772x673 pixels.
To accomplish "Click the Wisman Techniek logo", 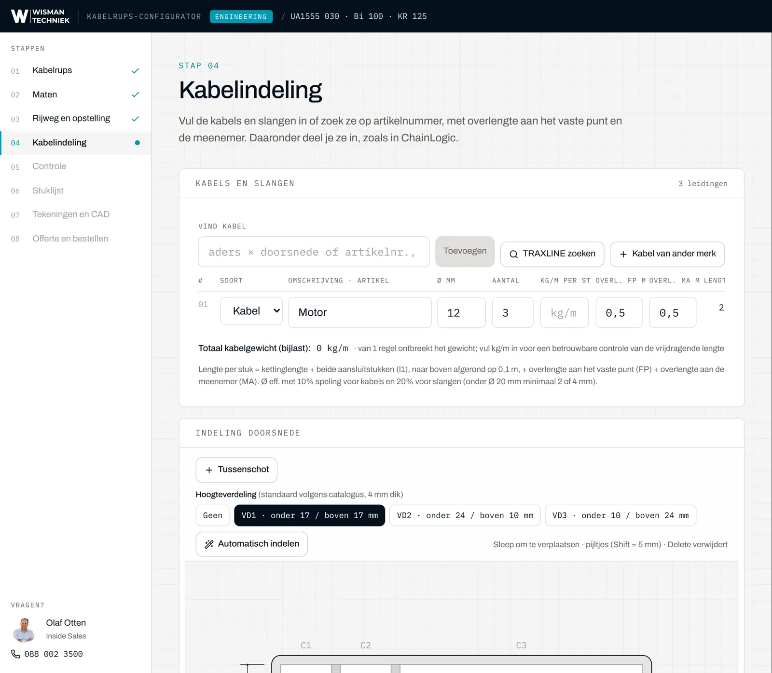I will pos(40,16).
